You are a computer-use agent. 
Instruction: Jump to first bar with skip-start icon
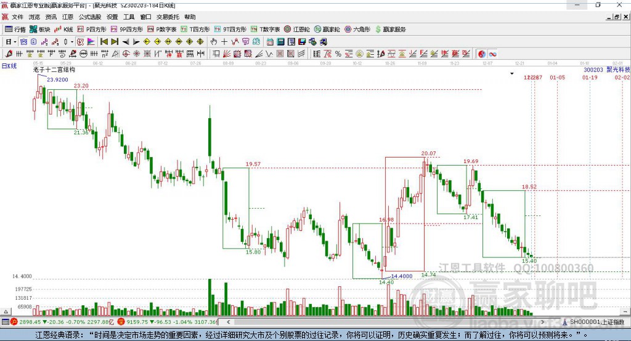104,42
